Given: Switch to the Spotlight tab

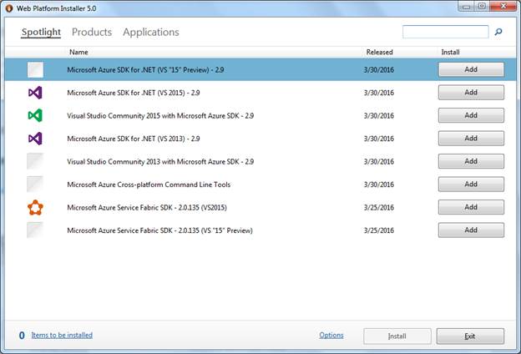Looking at the screenshot, I should (x=41, y=33).
